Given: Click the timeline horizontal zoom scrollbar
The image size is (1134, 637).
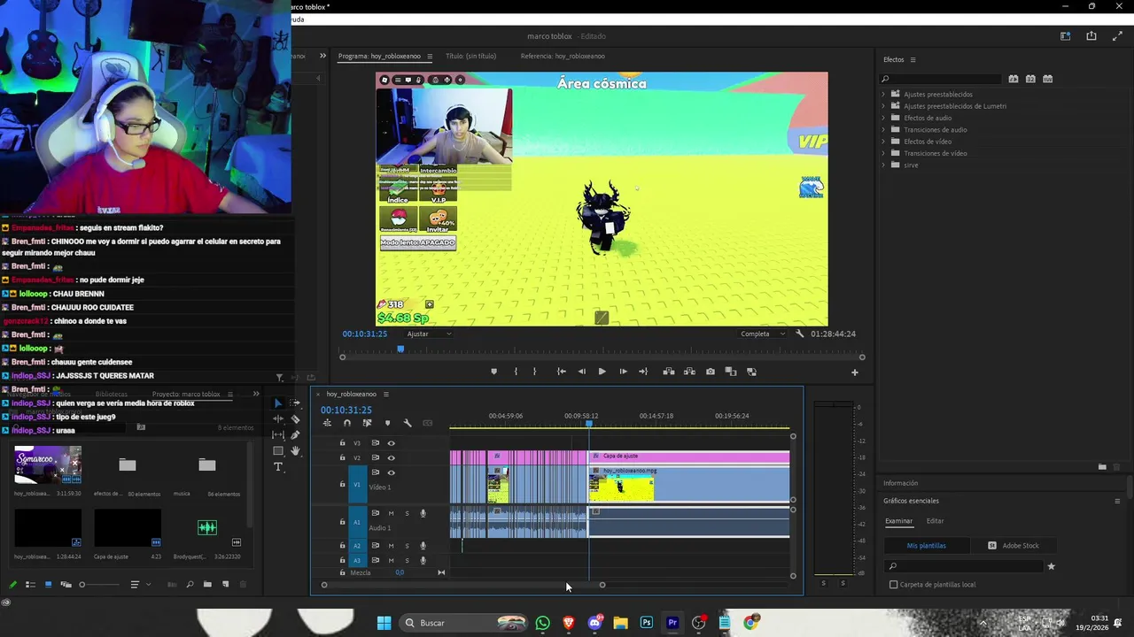Looking at the screenshot, I should click(x=462, y=585).
